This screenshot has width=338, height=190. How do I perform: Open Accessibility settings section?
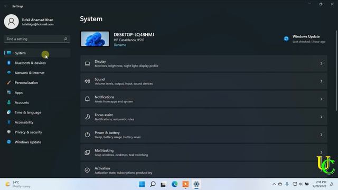(37, 122)
